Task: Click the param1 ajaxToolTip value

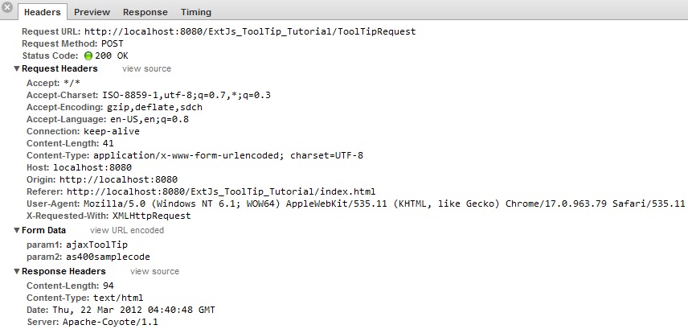Action: click(x=97, y=245)
